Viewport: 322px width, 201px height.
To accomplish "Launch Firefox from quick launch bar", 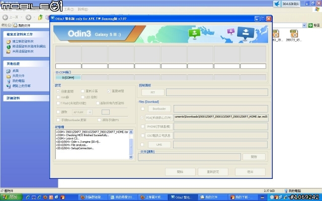I will pos(45,197).
